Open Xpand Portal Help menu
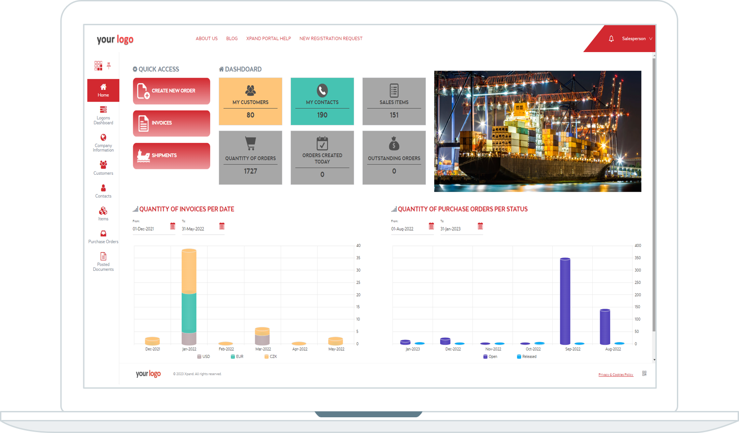 point(268,39)
